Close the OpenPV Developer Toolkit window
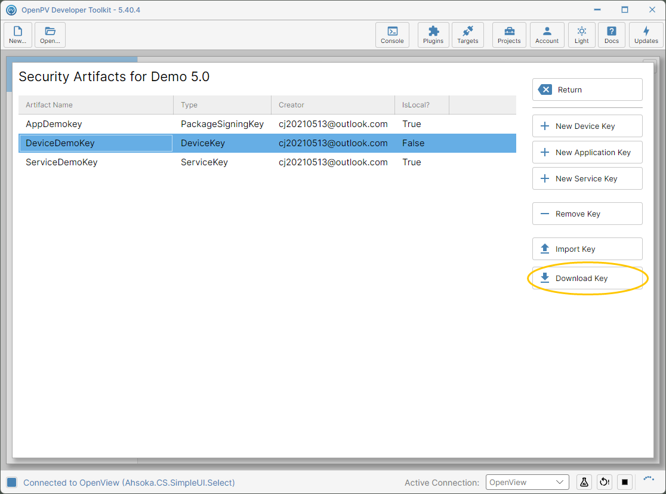666x494 pixels. click(652, 10)
